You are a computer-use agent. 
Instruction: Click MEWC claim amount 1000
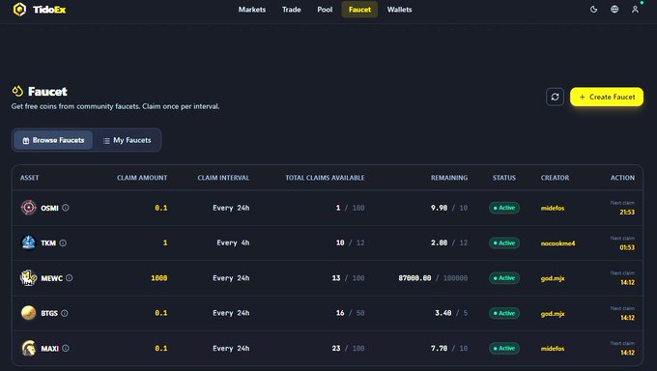pyautogui.click(x=159, y=278)
